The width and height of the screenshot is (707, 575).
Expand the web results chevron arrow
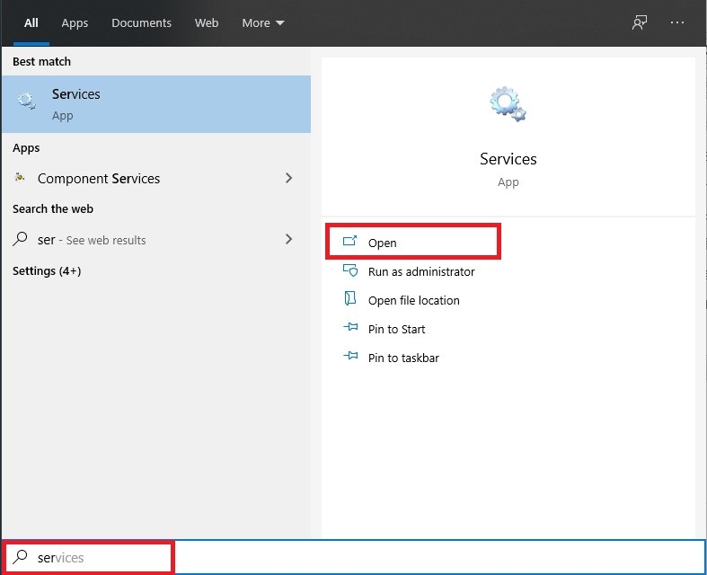[289, 239]
